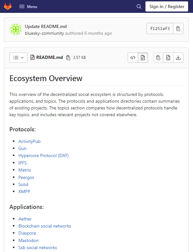
Task: Display rendered file view toggle
Action: 143,58
